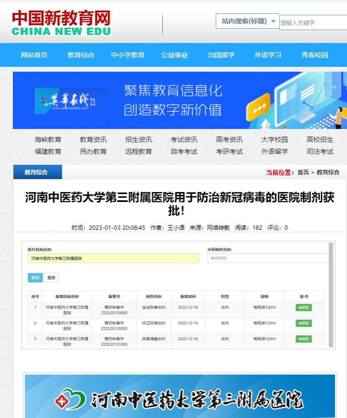Click 首页 in the breadcrumb trail

pos(303,172)
